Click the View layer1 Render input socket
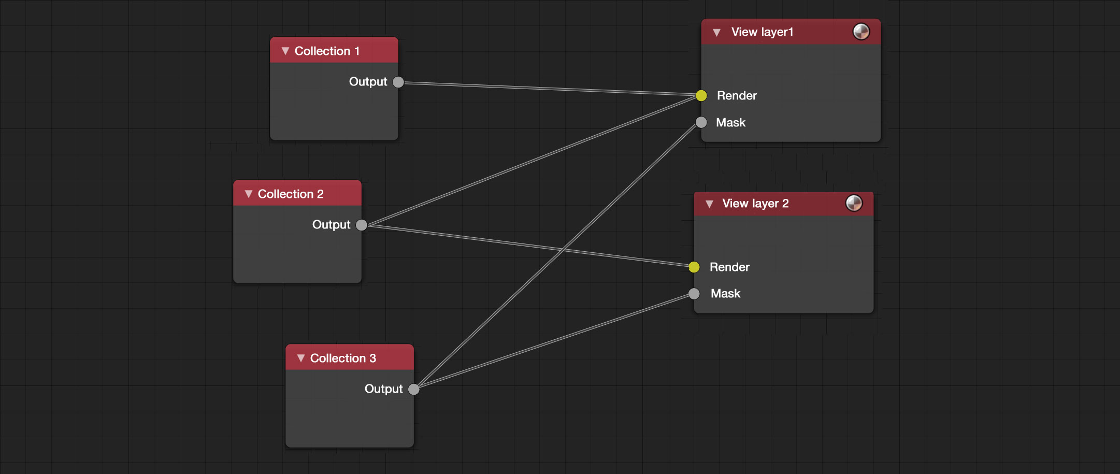The image size is (1120, 474). [x=701, y=95]
